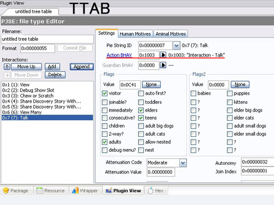The image size is (274, 205).
Task: Select interaction 0x7 (7): Talk
Action: pyautogui.click(x=47, y=118)
